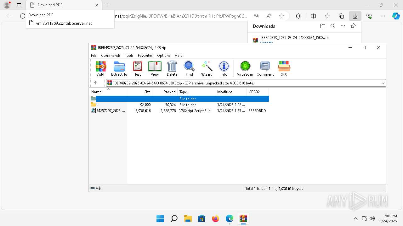Image resolution: width=403 pixels, height=226 pixels.
Task: Start the VirusScan tool
Action: [245, 68]
